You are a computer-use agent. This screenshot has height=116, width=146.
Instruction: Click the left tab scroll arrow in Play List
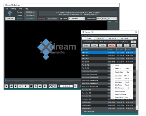coord(134,38)
